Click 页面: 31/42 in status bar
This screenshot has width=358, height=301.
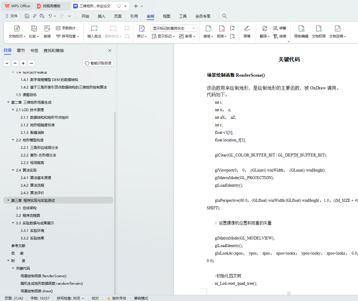click(14, 298)
